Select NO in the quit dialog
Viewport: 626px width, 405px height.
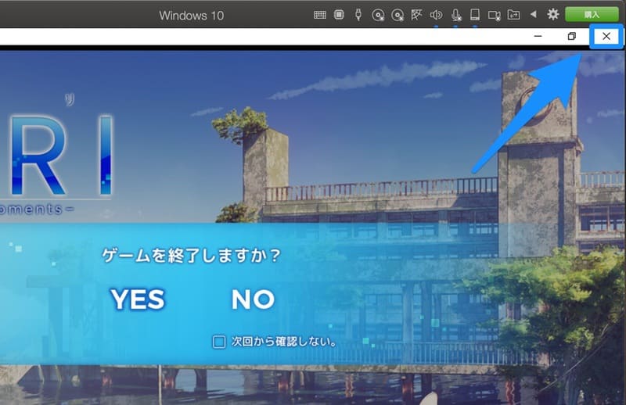click(253, 299)
